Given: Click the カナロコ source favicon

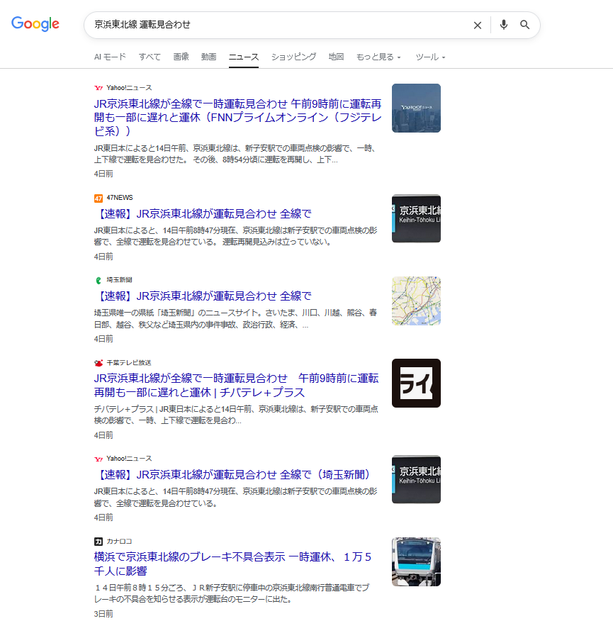Looking at the screenshot, I should click(x=99, y=541).
